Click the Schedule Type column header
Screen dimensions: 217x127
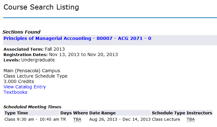point(168,113)
